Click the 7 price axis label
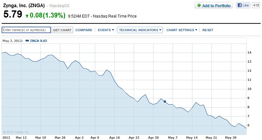262x140 pixels. coord(248,116)
